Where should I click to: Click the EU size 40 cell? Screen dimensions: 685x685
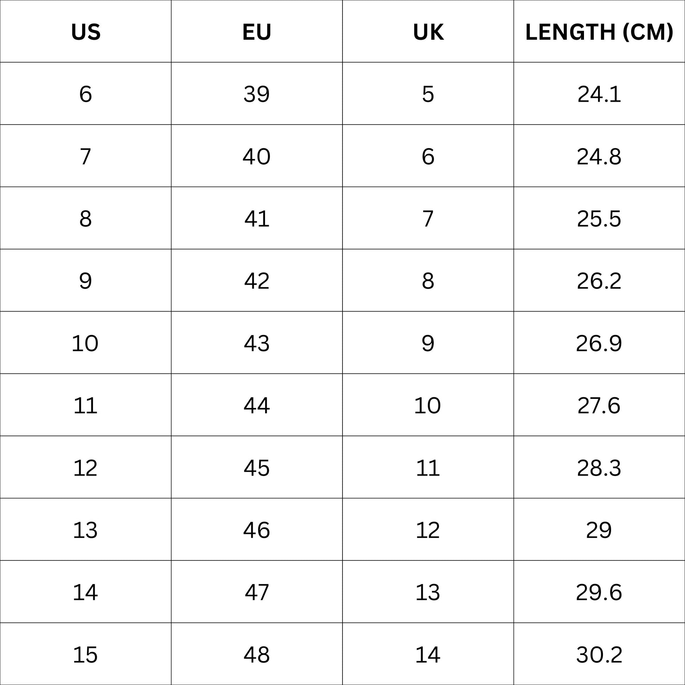coord(257,156)
